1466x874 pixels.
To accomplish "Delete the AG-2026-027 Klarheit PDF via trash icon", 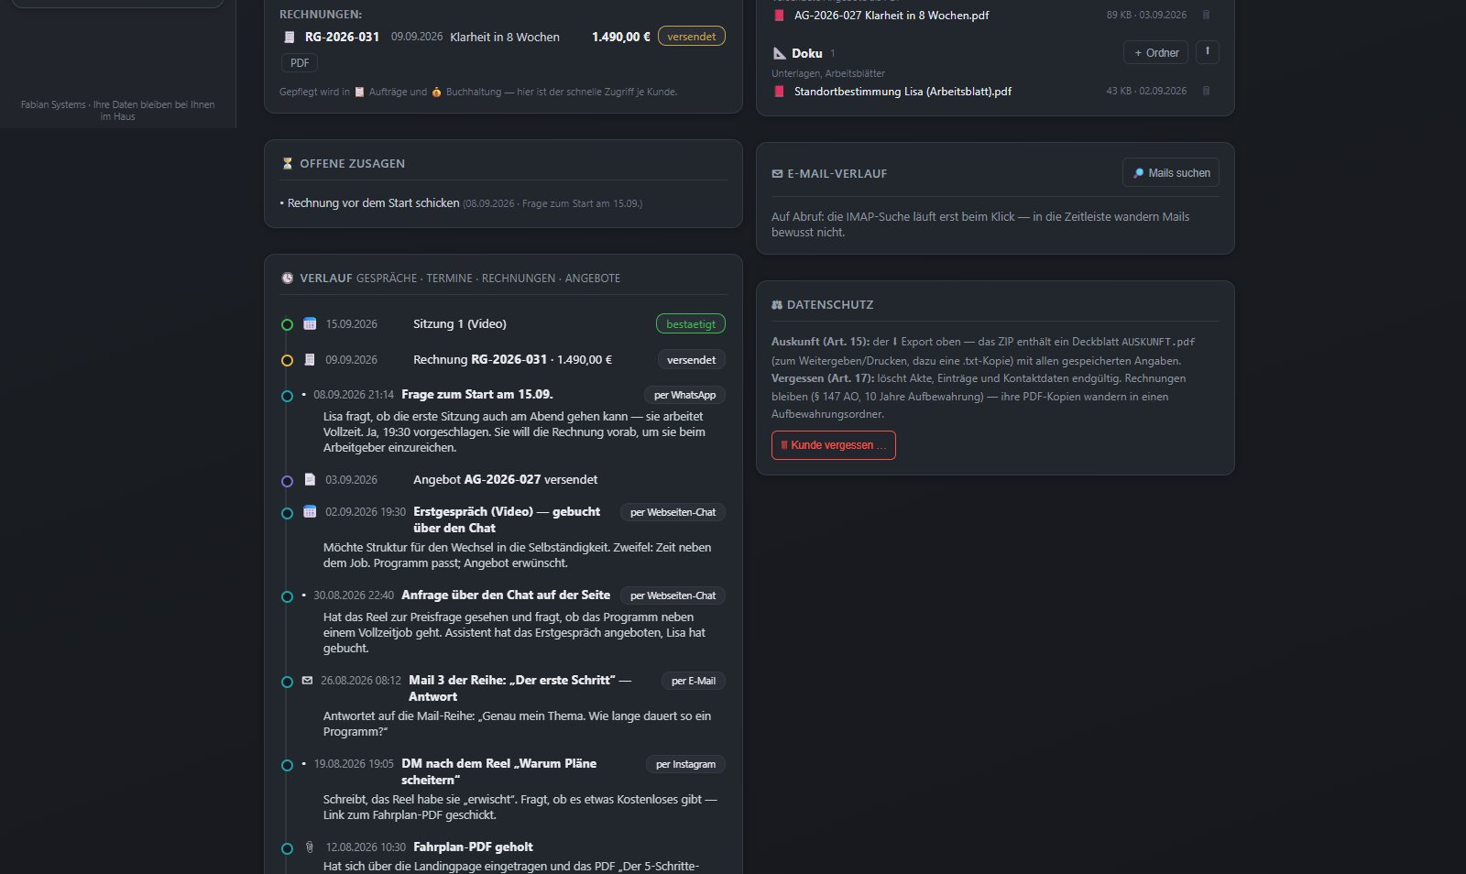I will click(x=1206, y=15).
